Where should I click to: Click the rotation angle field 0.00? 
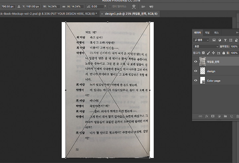tap(97, 7)
